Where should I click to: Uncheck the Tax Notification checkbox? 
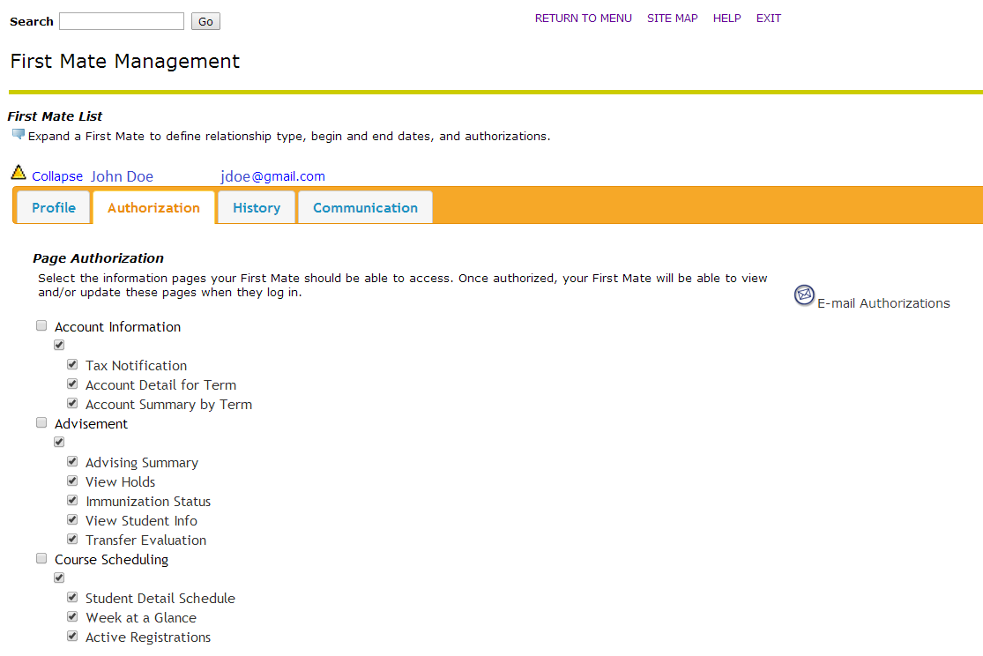[72, 365]
